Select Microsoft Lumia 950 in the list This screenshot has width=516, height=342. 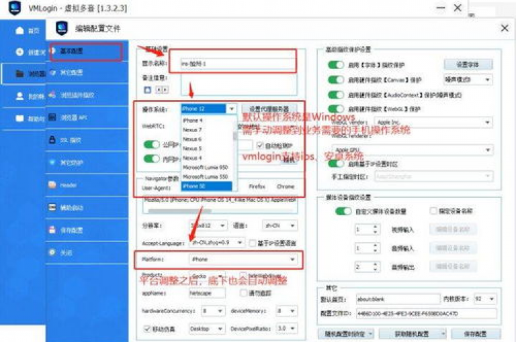pyautogui.click(x=207, y=167)
